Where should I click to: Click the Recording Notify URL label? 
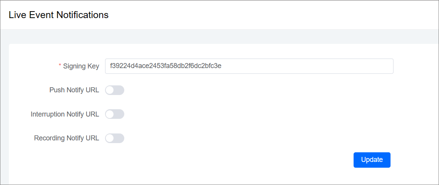pos(67,138)
